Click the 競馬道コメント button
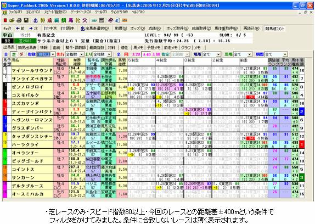The image size is (315, 224). tap(275, 29)
